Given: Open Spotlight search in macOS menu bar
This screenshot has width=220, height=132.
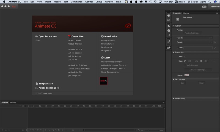Looking at the screenshot, I should (210, 2).
